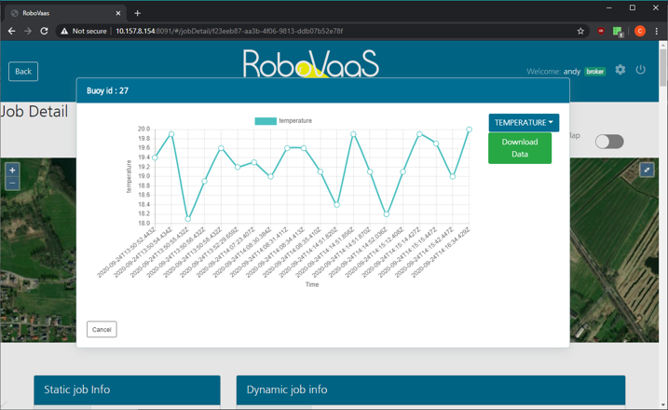The height and width of the screenshot is (410, 668).
Task: Zoom out on the map
Action: [x=12, y=184]
